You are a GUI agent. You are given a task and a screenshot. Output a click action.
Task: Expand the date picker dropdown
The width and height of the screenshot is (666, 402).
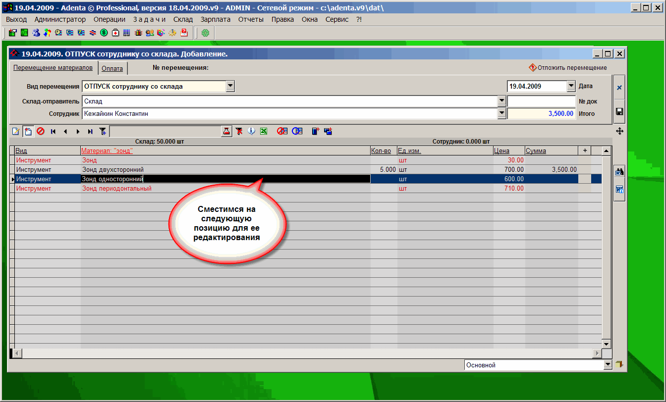571,86
